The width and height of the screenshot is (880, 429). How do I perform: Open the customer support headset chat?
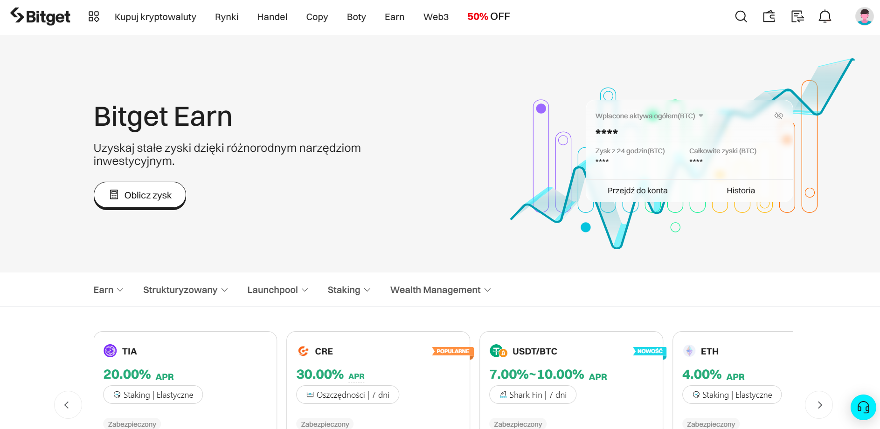click(x=863, y=407)
